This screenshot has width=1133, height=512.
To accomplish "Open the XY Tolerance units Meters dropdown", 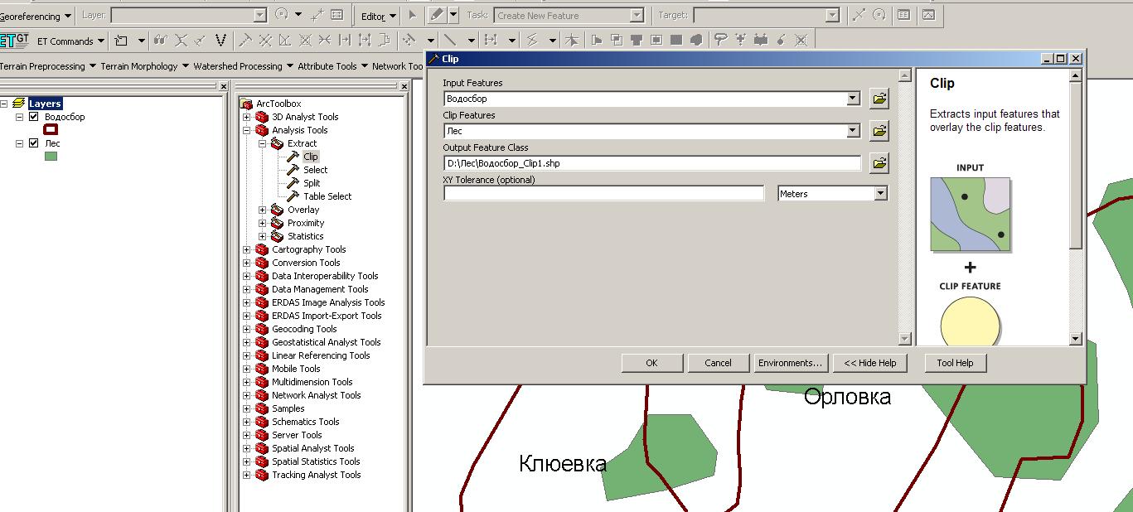I will 880,193.
